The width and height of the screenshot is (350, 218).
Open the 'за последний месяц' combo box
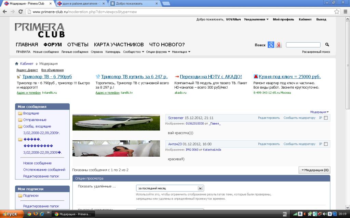pos(170,188)
